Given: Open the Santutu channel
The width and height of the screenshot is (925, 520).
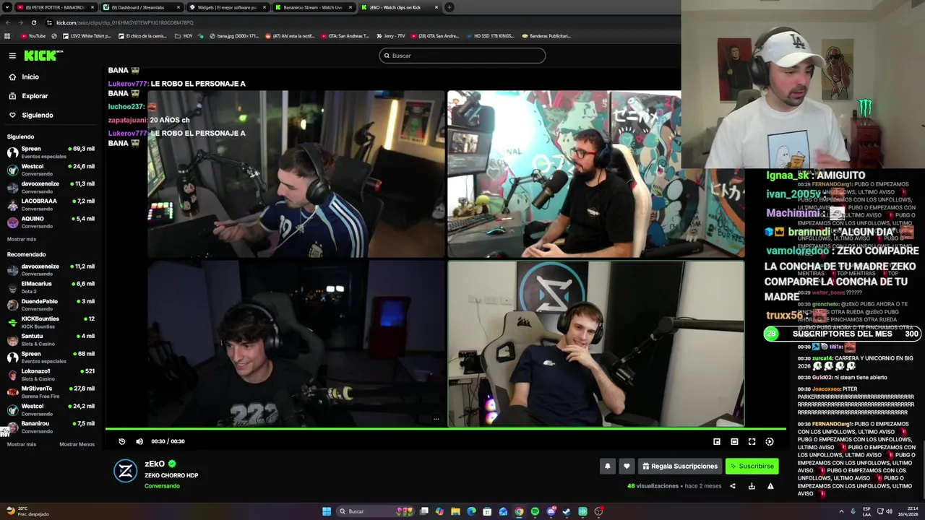Looking at the screenshot, I should (x=51, y=339).
